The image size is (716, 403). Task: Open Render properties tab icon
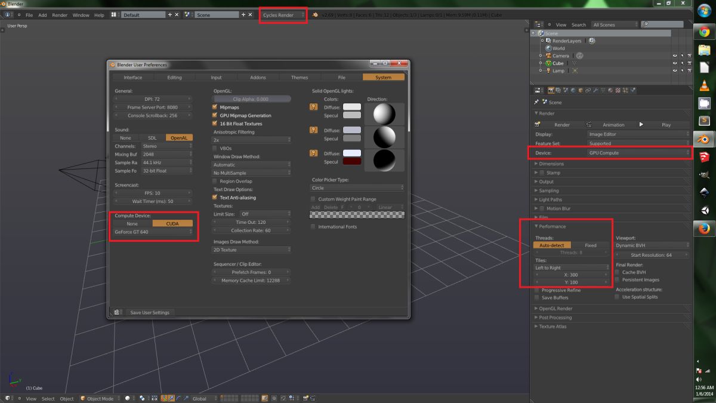coord(551,90)
